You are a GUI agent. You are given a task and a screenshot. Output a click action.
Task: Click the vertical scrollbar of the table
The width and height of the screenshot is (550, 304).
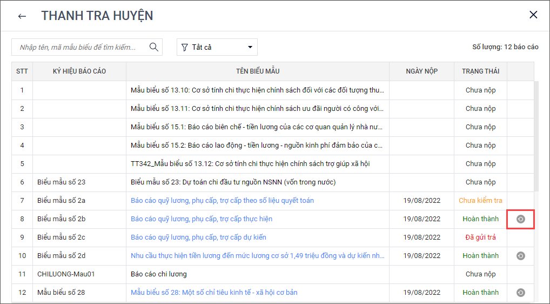tap(536, 135)
